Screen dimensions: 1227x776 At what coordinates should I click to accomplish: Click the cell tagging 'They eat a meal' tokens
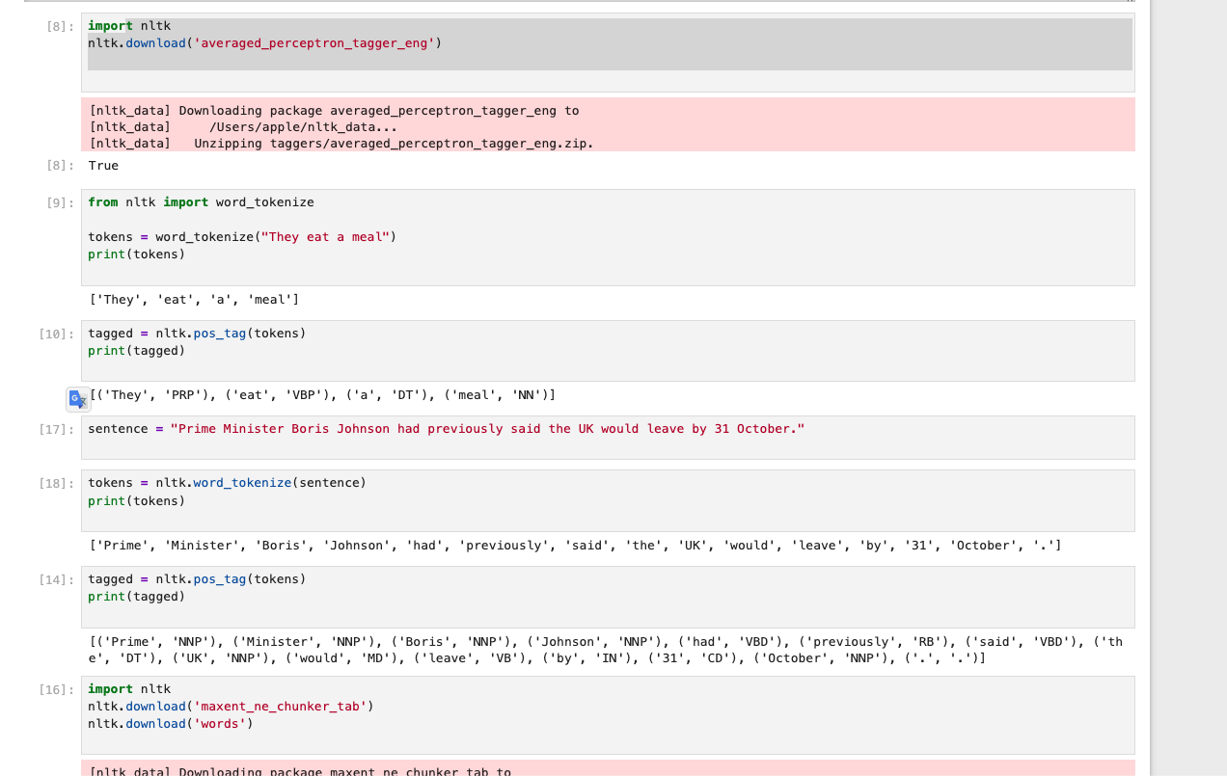tap(608, 351)
